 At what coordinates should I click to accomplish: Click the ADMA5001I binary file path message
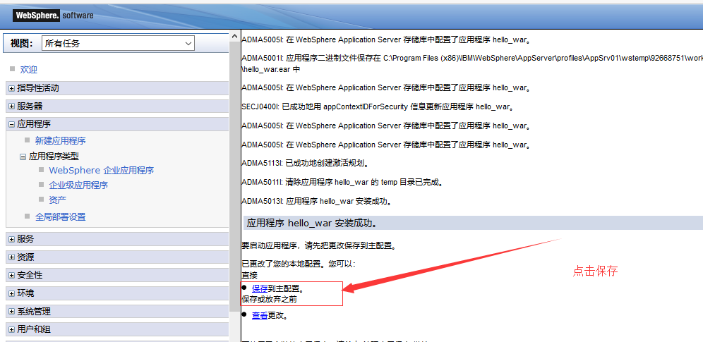(472, 63)
